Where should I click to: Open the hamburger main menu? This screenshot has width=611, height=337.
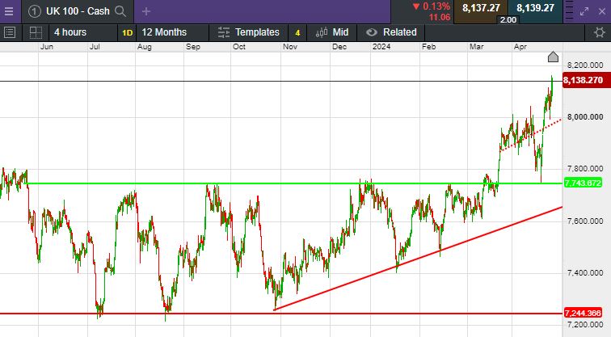click(x=9, y=11)
